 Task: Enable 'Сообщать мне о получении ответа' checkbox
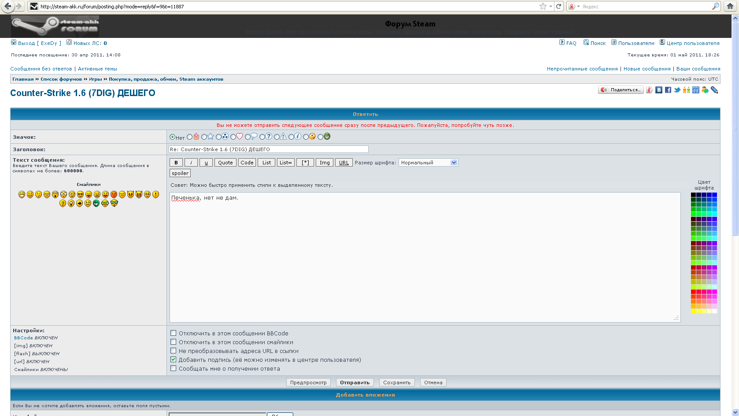pos(174,368)
